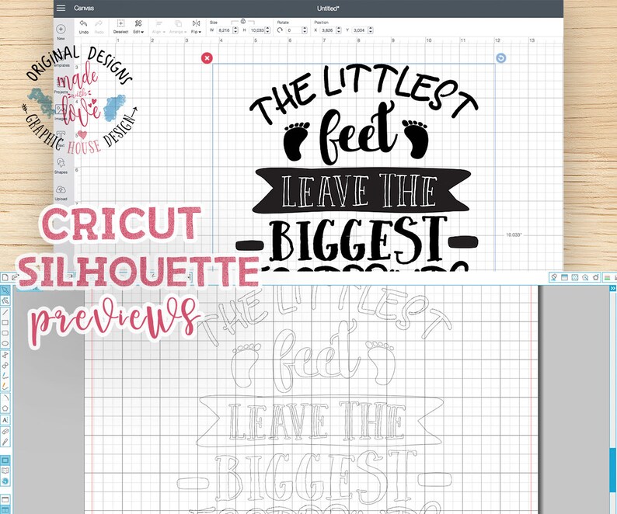Select the Line drawing tool
617x514 pixels.
(5, 313)
